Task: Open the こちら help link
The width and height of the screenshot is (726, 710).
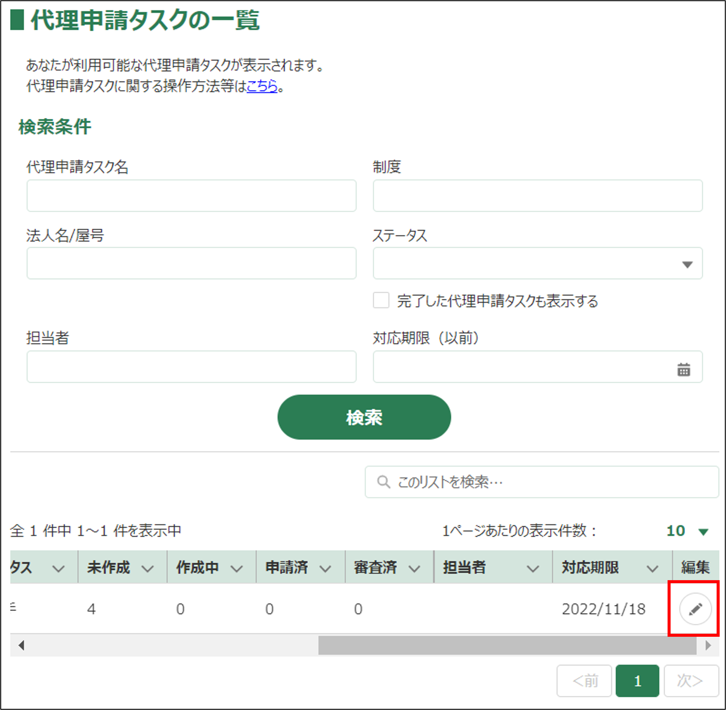Action: pos(262,86)
